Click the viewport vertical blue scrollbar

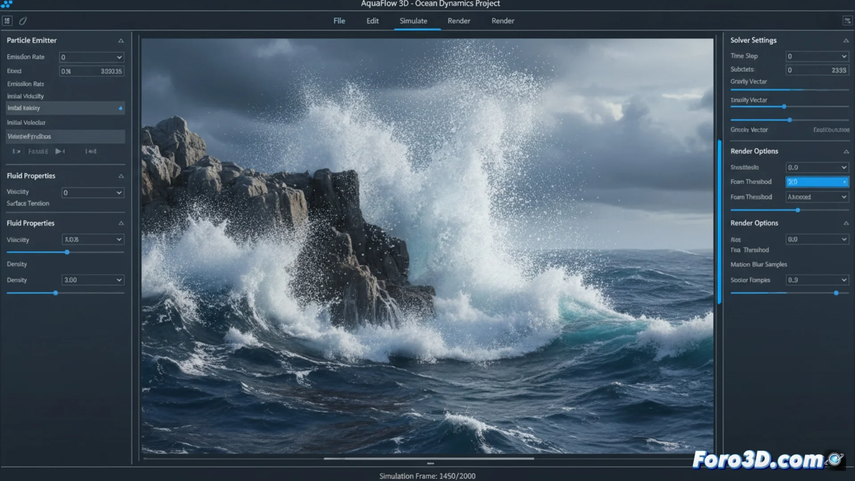pyautogui.click(x=719, y=223)
